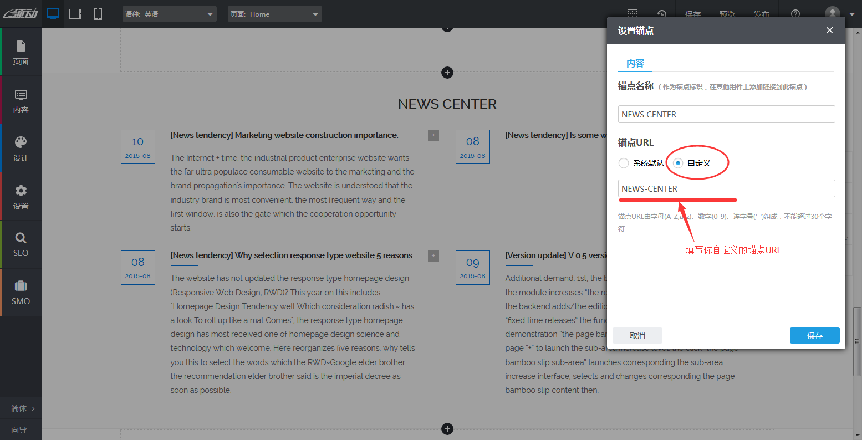
Task: Open the 页面 (Pages) sidebar panel
Action: [21, 52]
